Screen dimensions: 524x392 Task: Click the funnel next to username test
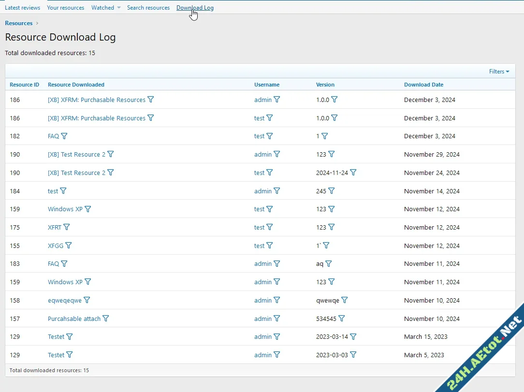[x=270, y=118]
